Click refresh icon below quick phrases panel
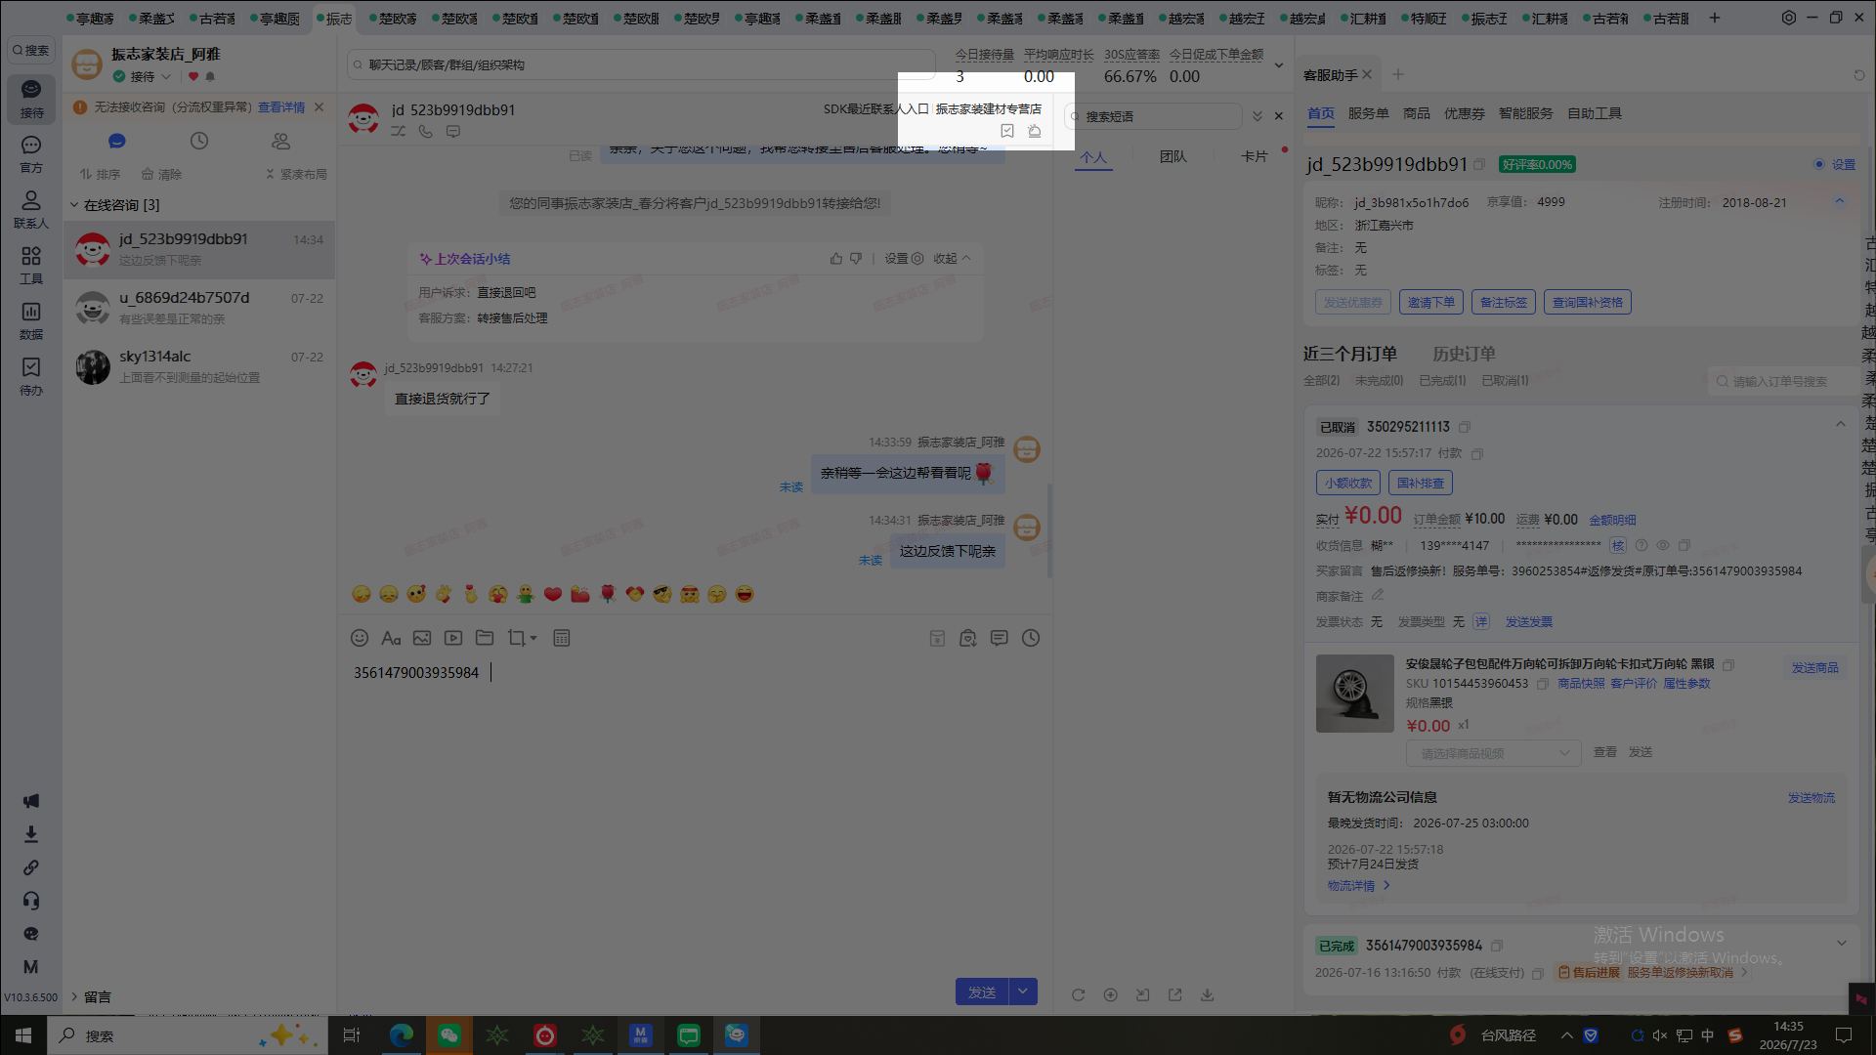This screenshot has height=1055, width=1876. pos(1078,994)
